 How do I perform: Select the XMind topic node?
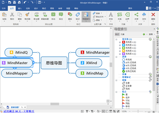click(x=89, y=63)
